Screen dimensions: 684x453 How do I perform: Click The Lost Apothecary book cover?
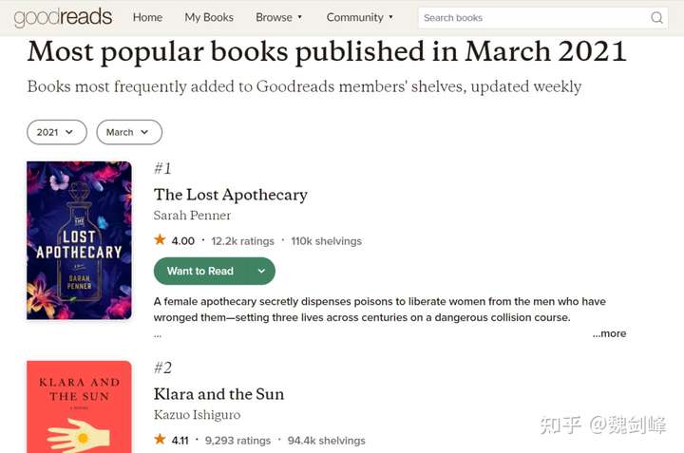tap(79, 240)
